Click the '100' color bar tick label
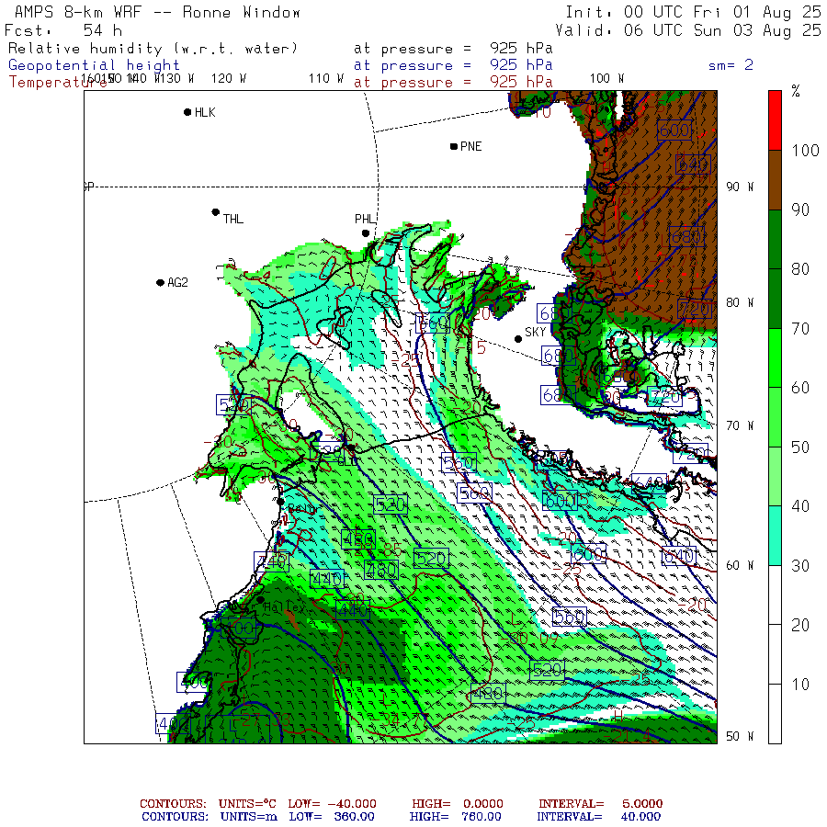Image resolution: width=827 pixels, height=827 pixels. [x=805, y=151]
